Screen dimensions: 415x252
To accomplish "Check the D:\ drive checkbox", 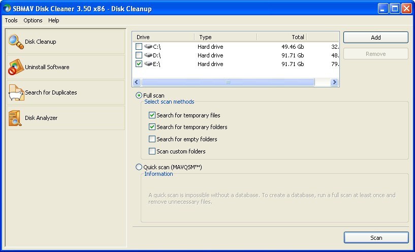I will pyautogui.click(x=139, y=55).
